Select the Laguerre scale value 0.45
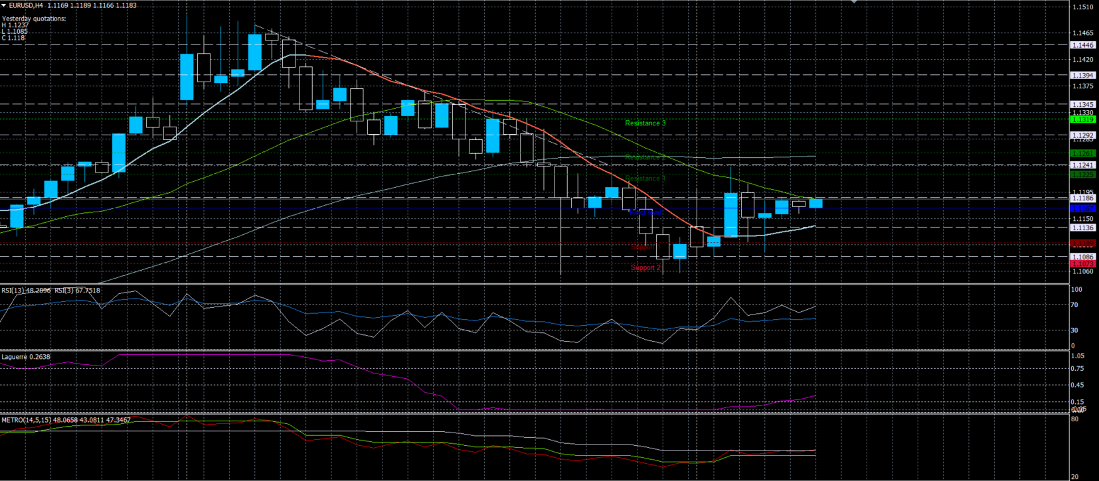The width and height of the screenshot is (1099, 481). tap(1078, 385)
